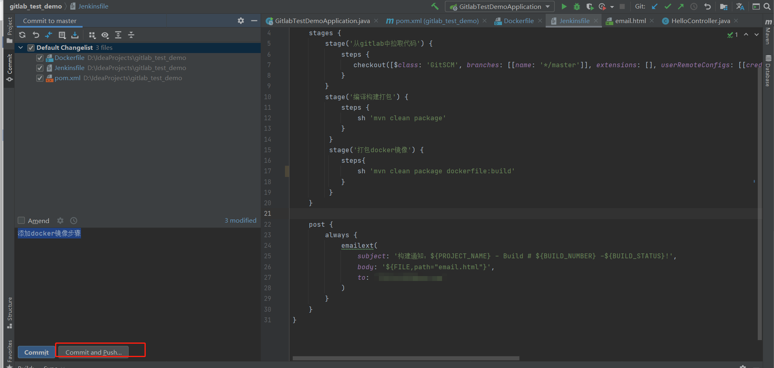The image size is (774, 368).
Task: Open Favorites tool window sidebar
Action: click(10, 353)
